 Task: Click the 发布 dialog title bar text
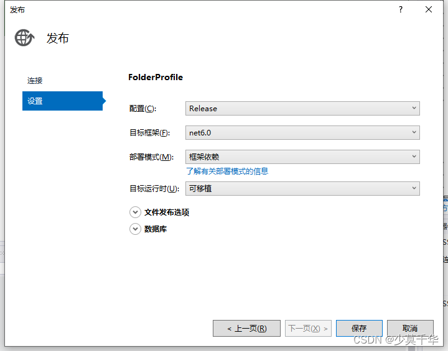coord(17,10)
